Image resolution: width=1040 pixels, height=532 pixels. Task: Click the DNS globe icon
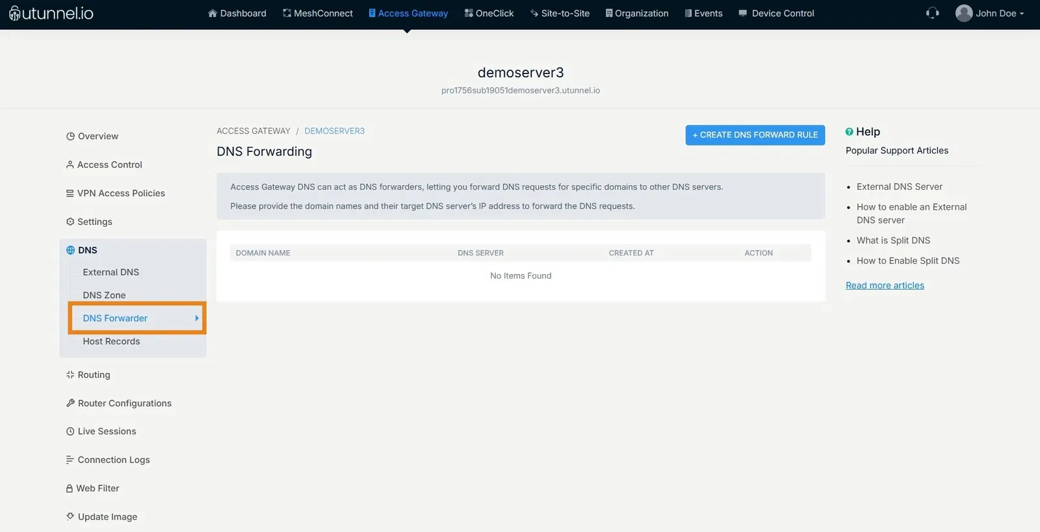[x=70, y=250]
